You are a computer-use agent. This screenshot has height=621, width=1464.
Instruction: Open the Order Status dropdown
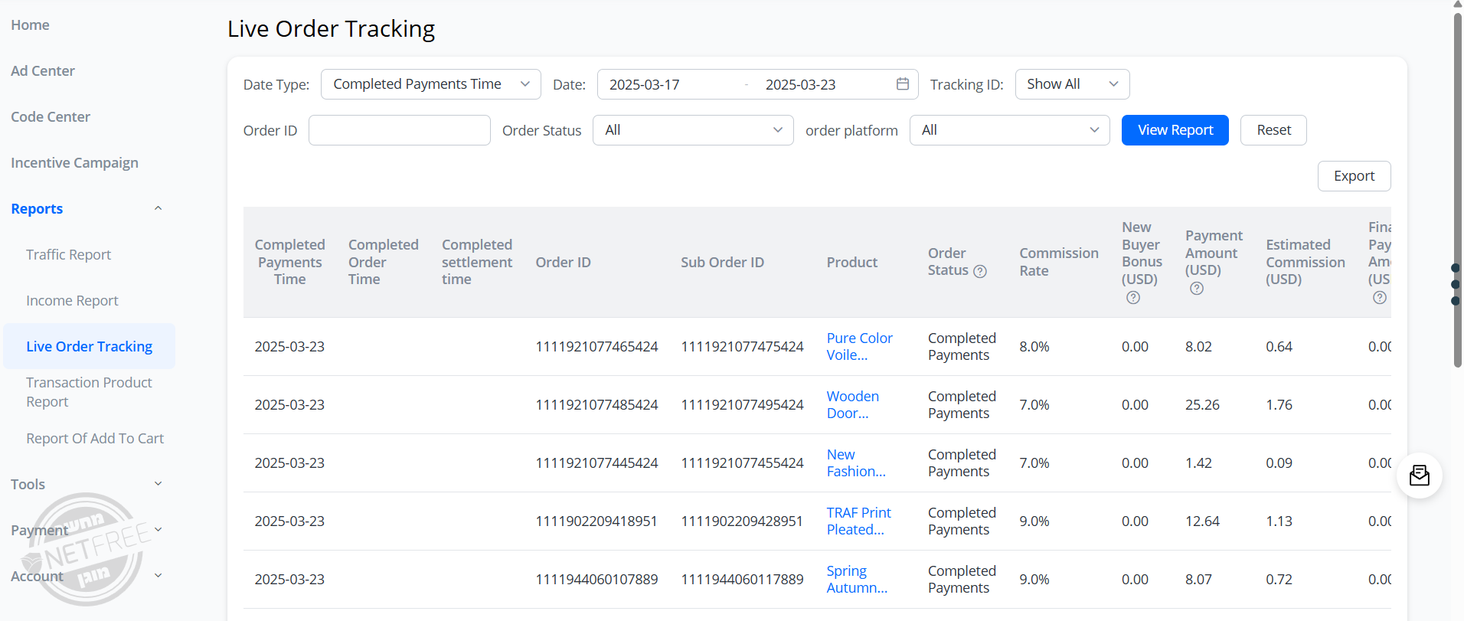coord(692,130)
